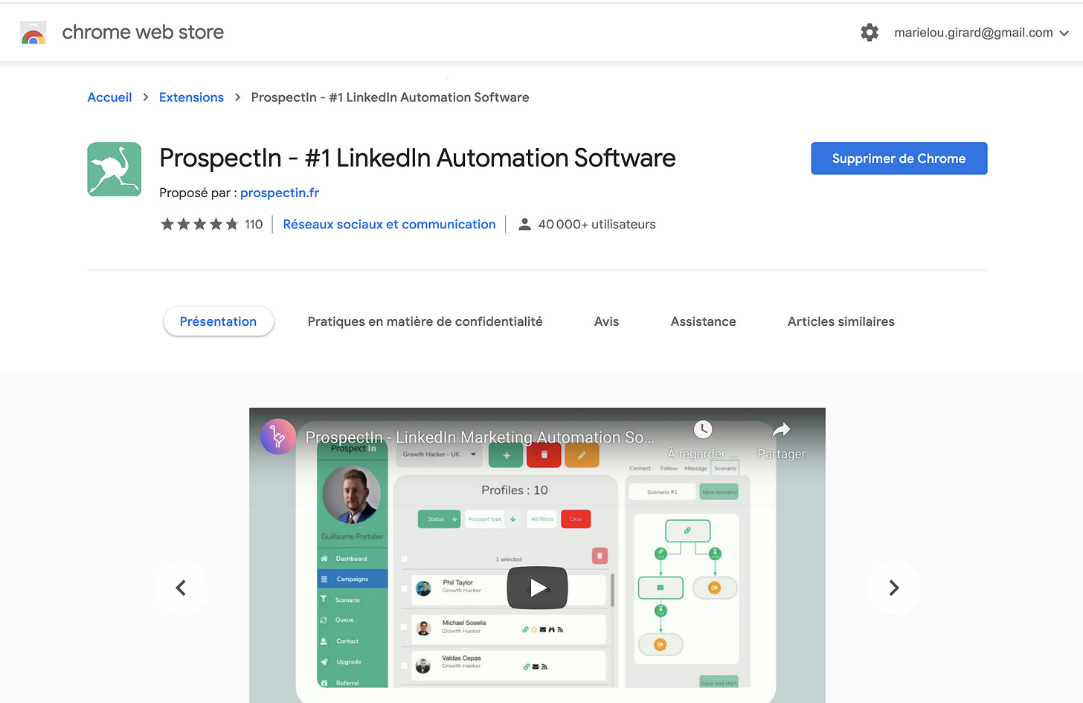
Task: Open the settings gear icon
Action: [x=870, y=33]
